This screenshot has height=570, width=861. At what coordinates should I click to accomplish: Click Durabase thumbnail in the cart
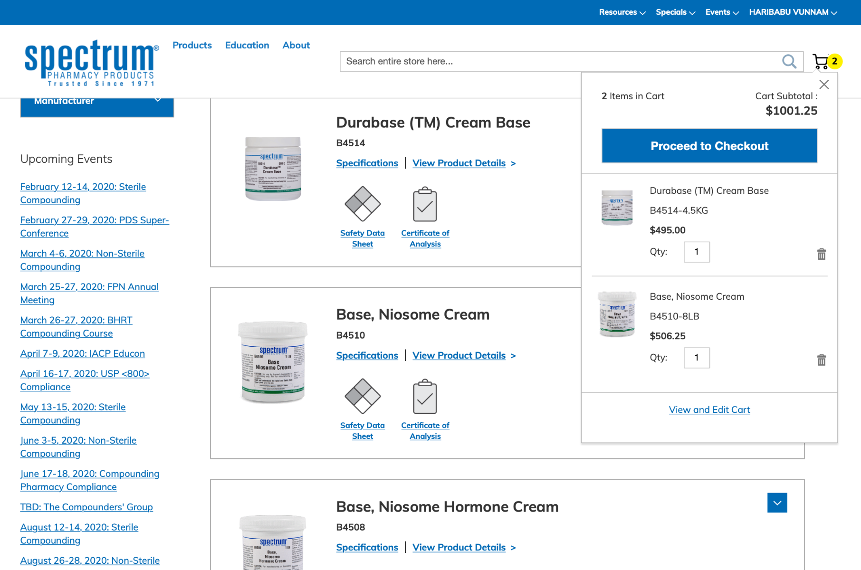pos(617,207)
